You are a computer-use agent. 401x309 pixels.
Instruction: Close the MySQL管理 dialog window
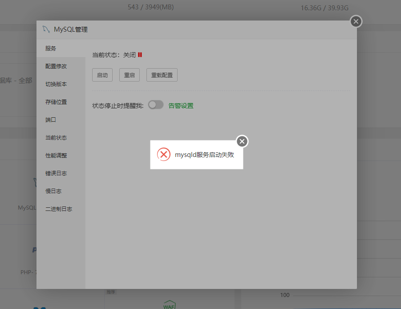tap(356, 21)
